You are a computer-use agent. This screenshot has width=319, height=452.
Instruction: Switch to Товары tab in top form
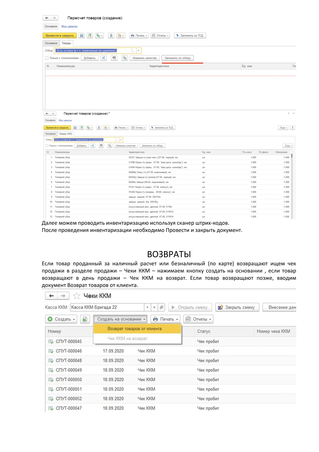(66, 43)
